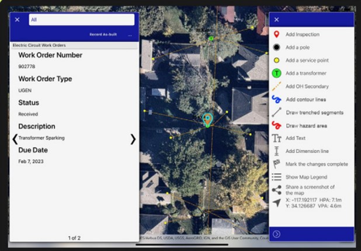The height and width of the screenshot is (251, 361).
Task: Click work order number 902778
Action: 27,67
